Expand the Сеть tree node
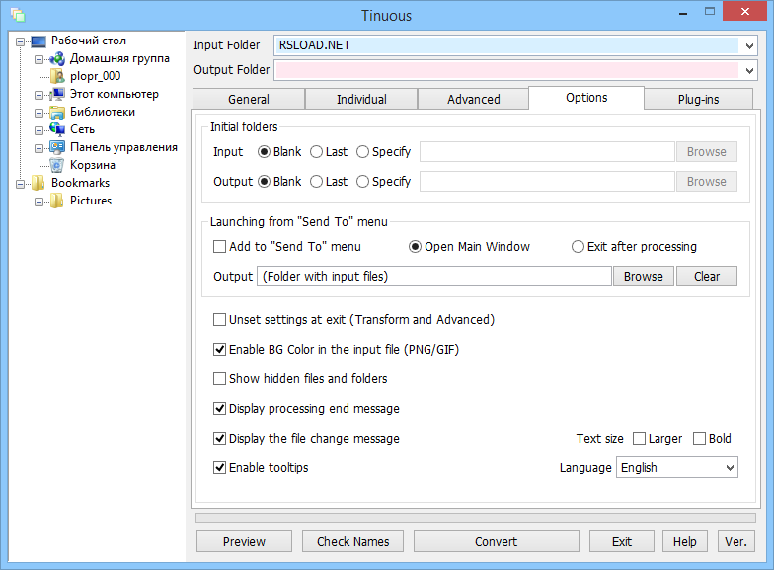The width and height of the screenshot is (774, 570). pos(39,130)
